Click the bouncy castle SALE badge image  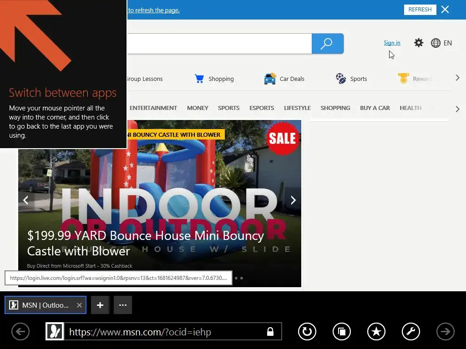(282, 138)
